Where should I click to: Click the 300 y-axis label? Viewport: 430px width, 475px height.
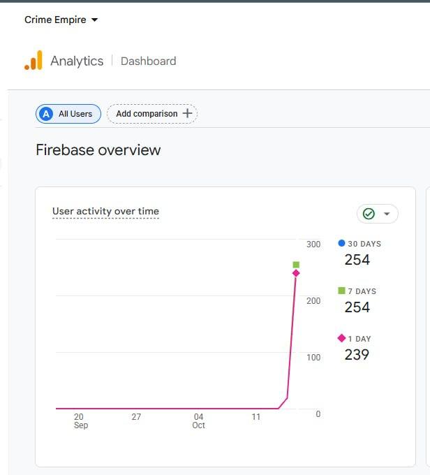click(313, 244)
